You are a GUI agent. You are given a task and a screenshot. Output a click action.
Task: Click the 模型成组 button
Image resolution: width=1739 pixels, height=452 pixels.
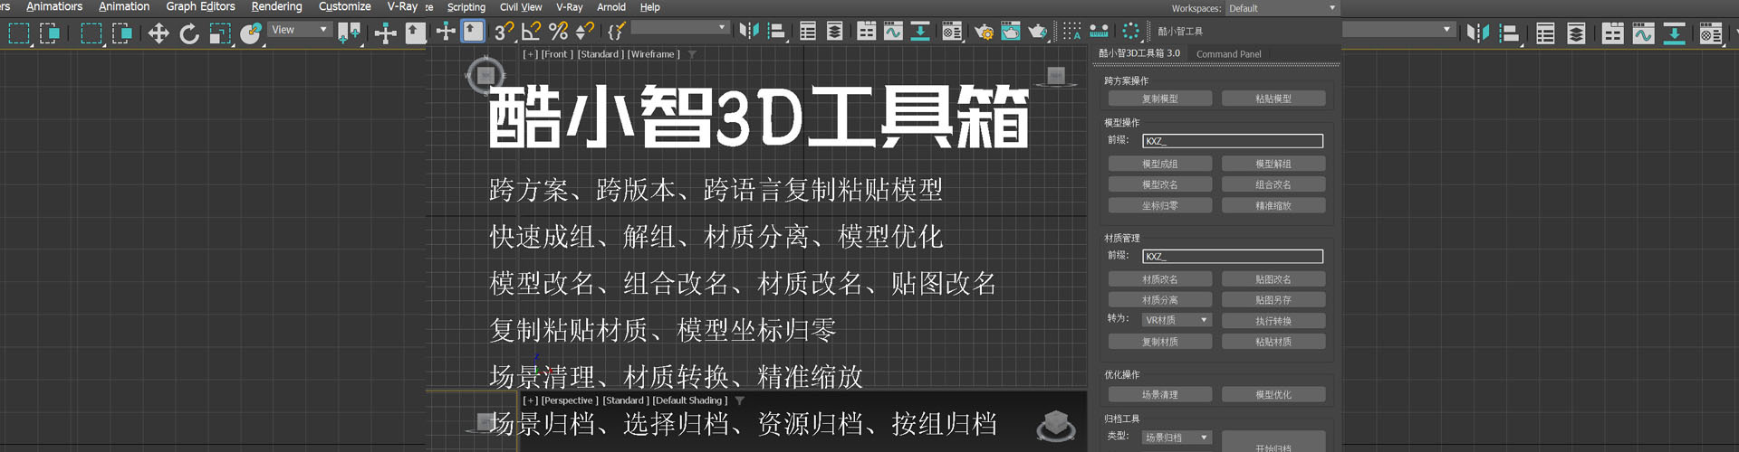1159,164
